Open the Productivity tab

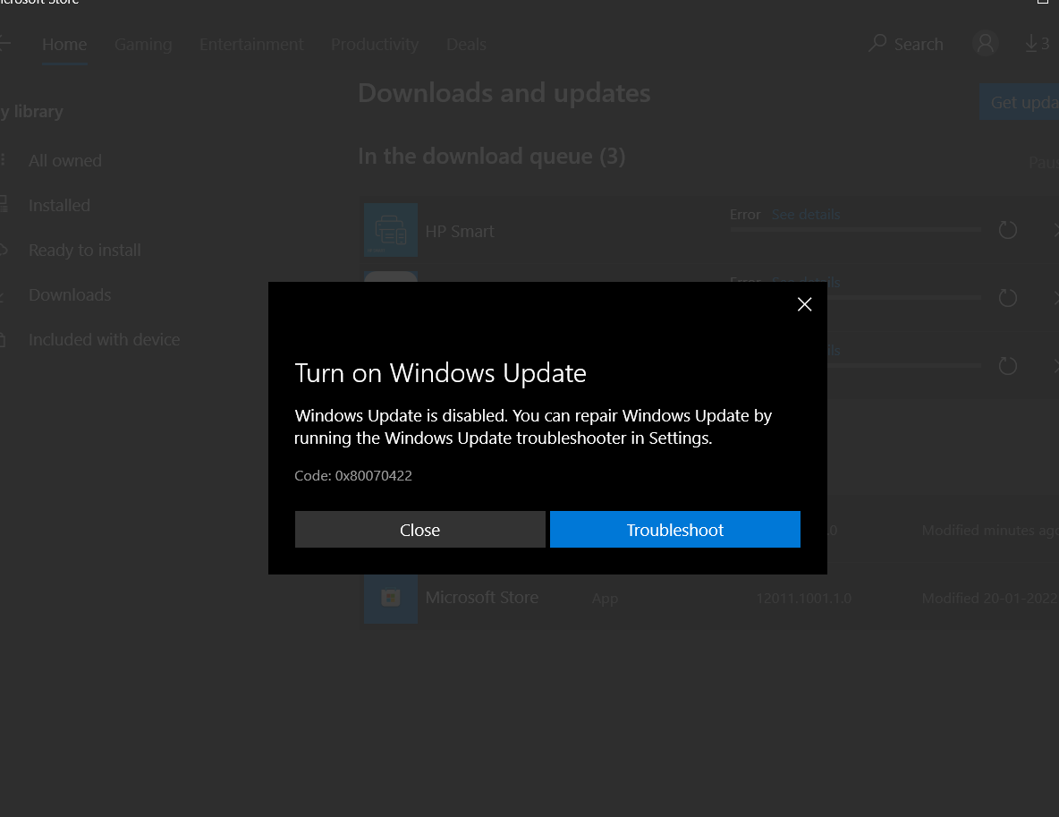(375, 44)
